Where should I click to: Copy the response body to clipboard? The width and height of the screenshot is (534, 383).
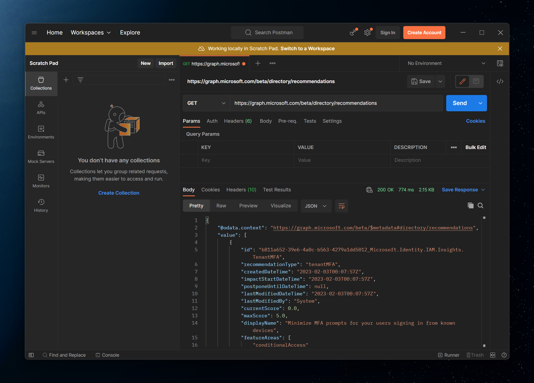pyautogui.click(x=470, y=205)
